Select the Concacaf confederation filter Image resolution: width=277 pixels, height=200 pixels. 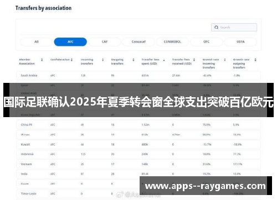coord(138,42)
